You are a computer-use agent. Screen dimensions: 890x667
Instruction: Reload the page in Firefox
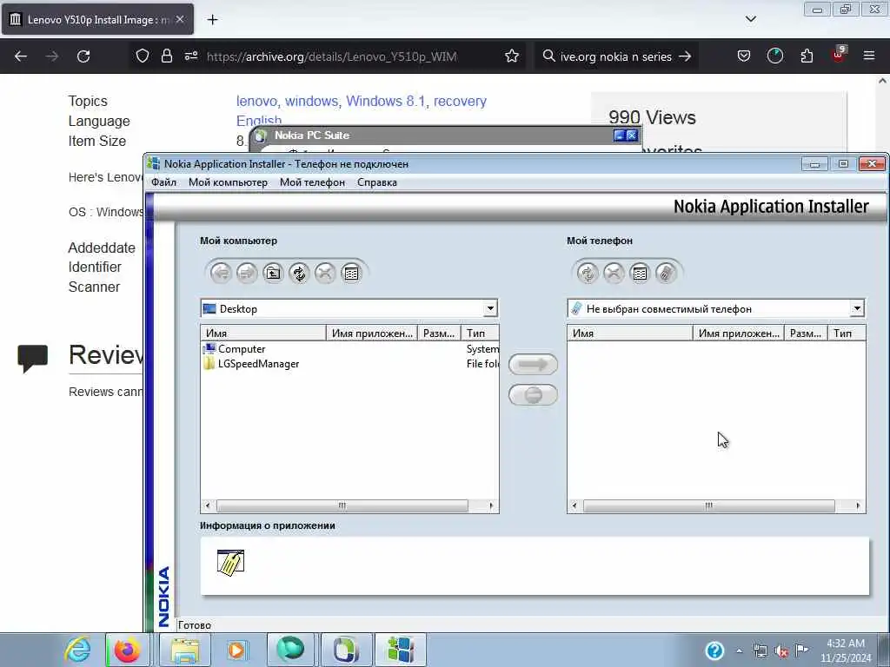pyautogui.click(x=83, y=56)
